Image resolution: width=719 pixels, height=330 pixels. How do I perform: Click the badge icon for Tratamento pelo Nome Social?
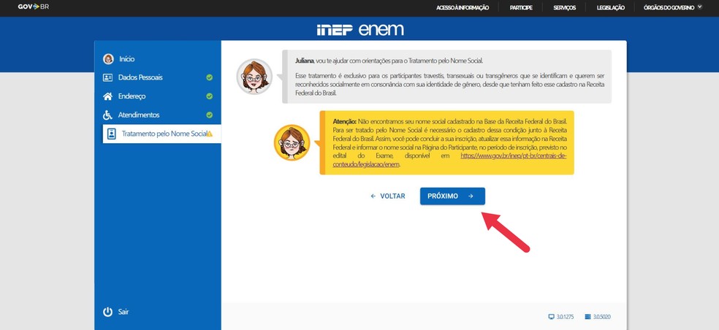(x=111, y=134)
